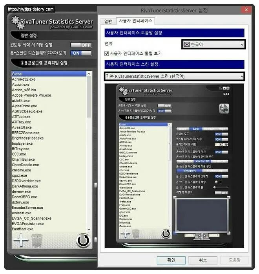Screen dimensions: 259x274
Task: Select DarkAthena.exe profile
Action: pyautogui.click(x=49, y=186)
